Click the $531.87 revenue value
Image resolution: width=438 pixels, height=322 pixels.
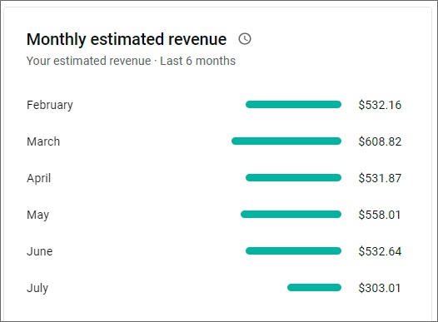pos(380,178)
